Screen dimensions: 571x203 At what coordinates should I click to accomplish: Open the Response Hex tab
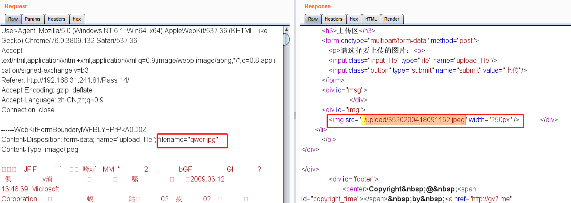[354, 19]
